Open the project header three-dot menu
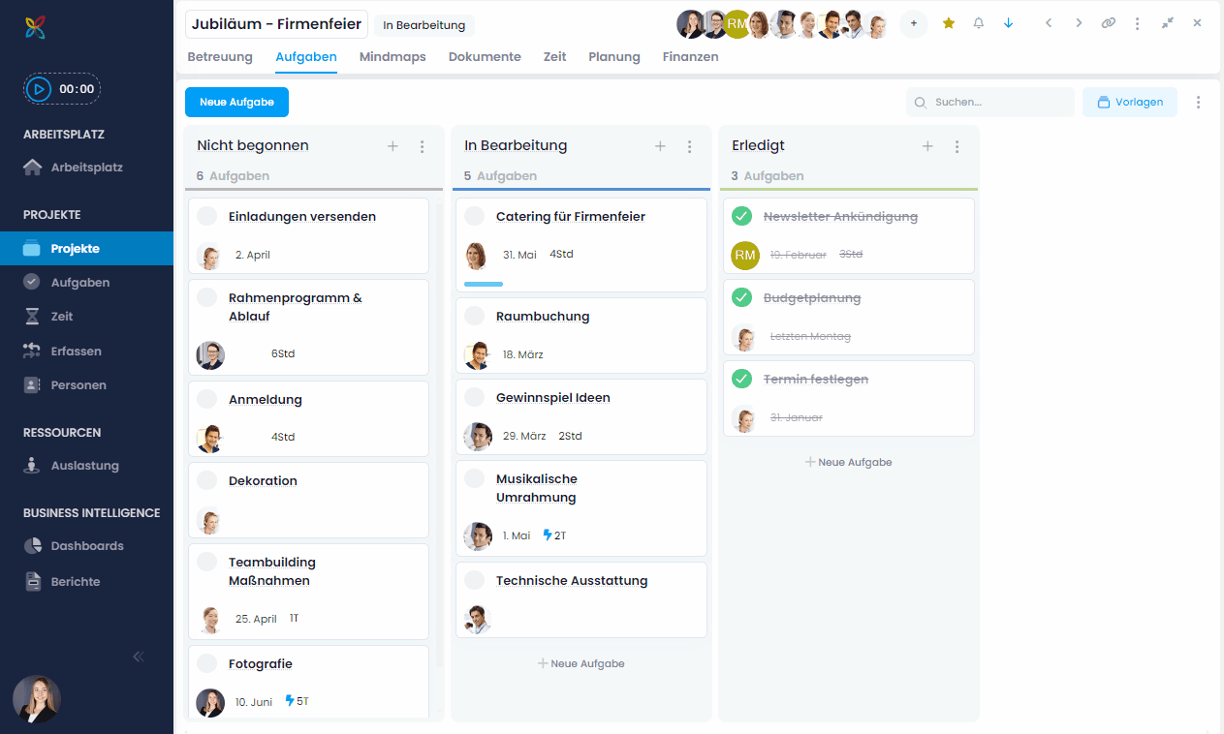Image resolution: width=1224 pixels, height=734 pixels. click(1138, 23)
